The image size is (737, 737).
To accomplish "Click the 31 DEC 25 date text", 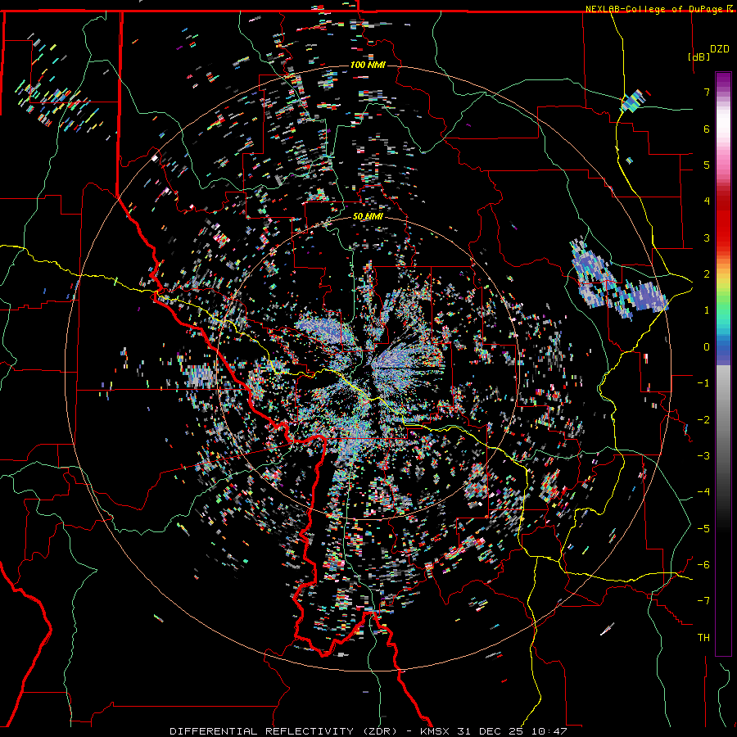I will (x=491, y=731).
